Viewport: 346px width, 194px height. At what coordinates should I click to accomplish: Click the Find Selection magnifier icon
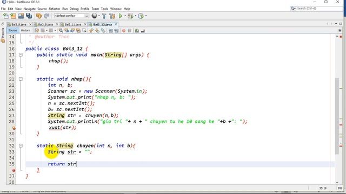[x=61, y=31]
